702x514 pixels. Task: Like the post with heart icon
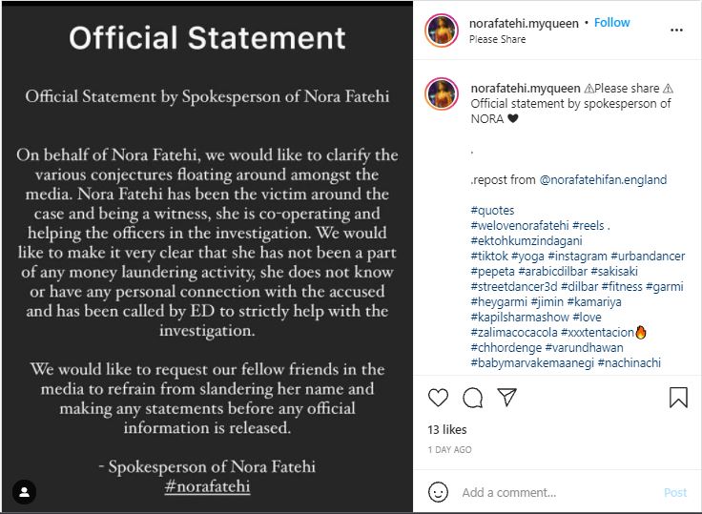tap(438, 397)
